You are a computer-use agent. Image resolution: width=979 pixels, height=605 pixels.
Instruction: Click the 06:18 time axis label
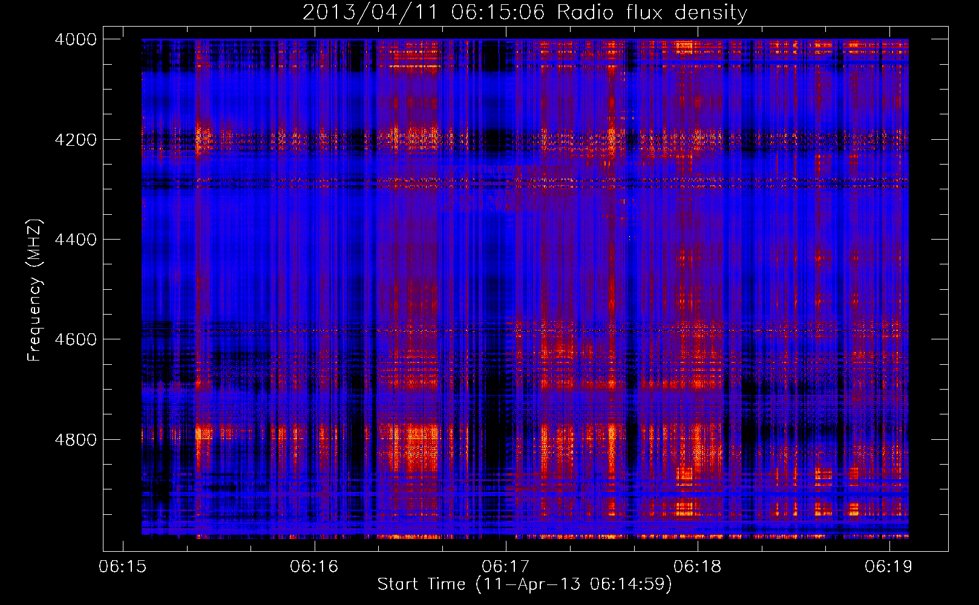click(x=698, y=566)
